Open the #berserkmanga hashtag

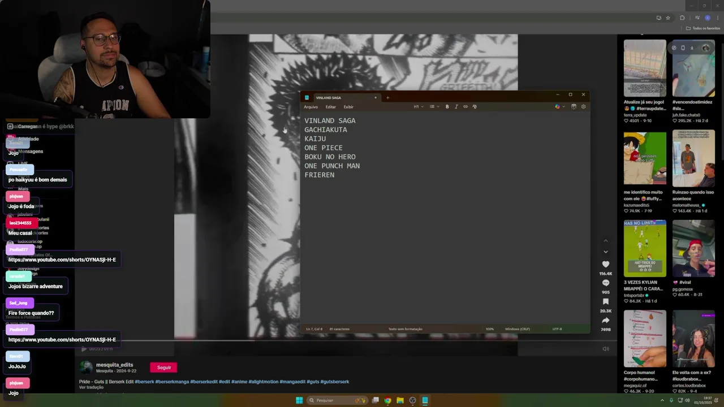click(x=172, y=382)
